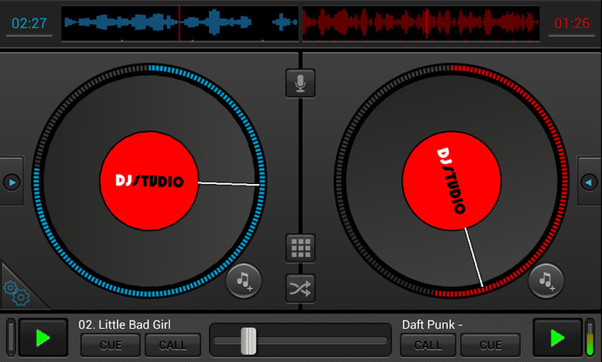Image resolution: width=602 pixels, height=362 pixels.
Task: Open settings with the blue gears icon
Action: coord(17,293)
